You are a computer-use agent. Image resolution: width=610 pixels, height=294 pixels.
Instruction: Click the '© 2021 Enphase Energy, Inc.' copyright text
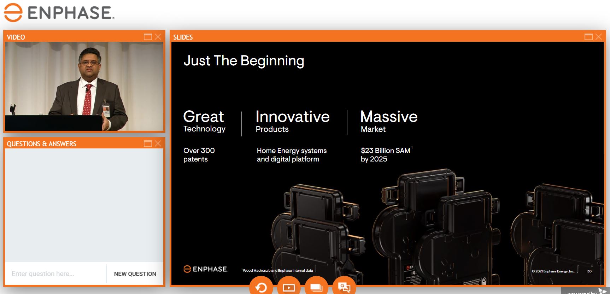tap(553, 271)
